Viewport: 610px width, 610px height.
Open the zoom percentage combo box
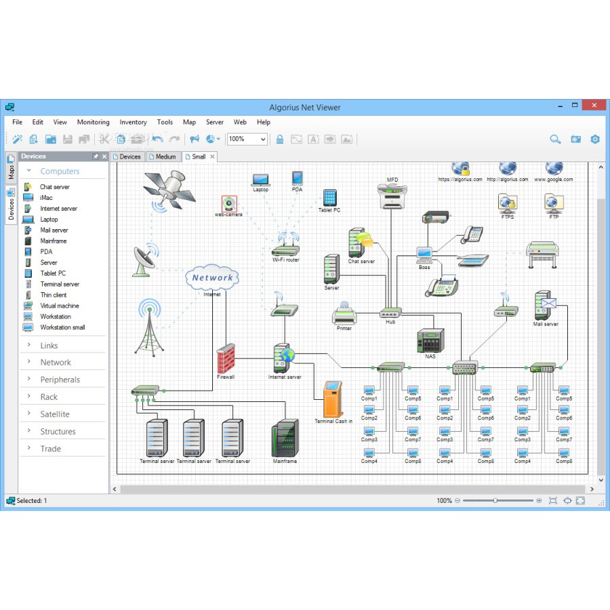pyautogui.click(x=247, y=139)
